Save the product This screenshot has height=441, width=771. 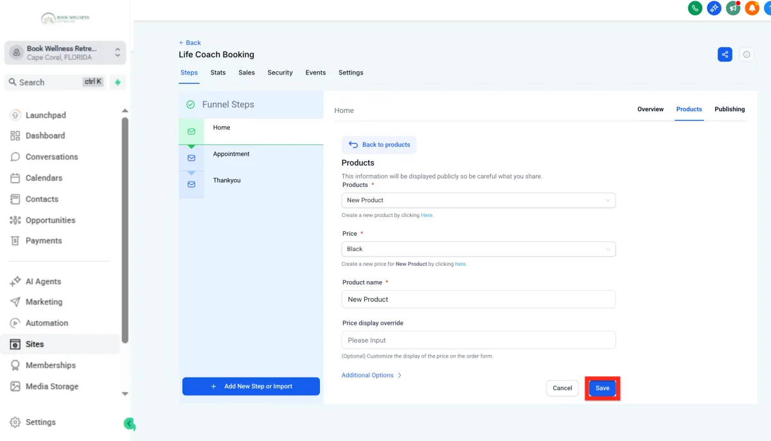(602, 388)
